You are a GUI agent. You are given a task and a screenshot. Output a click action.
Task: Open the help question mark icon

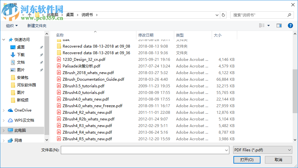(290, 26)
